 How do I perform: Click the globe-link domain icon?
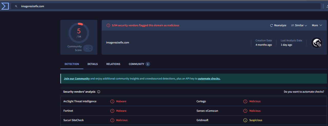coord(316,43)
